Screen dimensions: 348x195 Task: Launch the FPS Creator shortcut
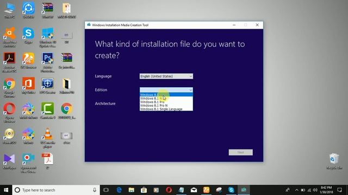[47, 86]
